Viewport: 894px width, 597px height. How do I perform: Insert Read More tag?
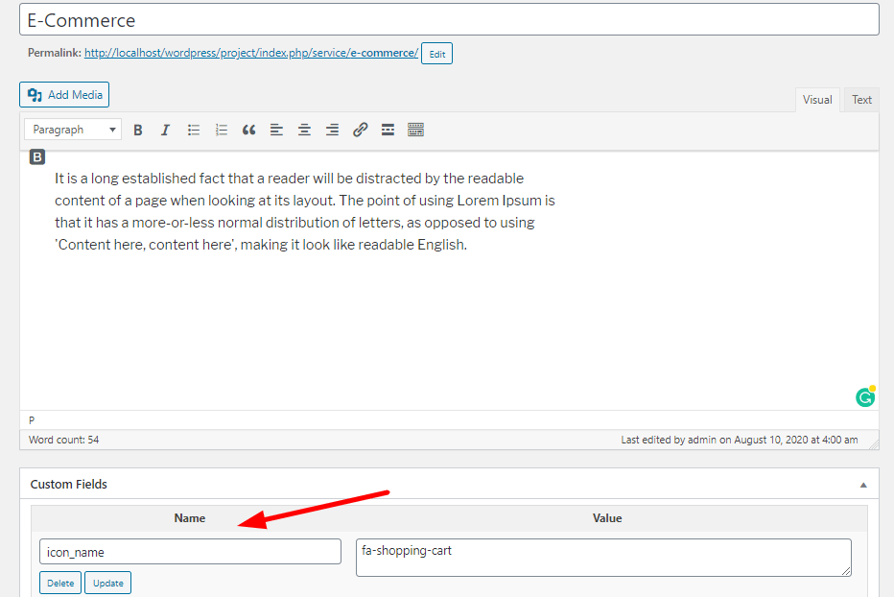pos(388,131)
